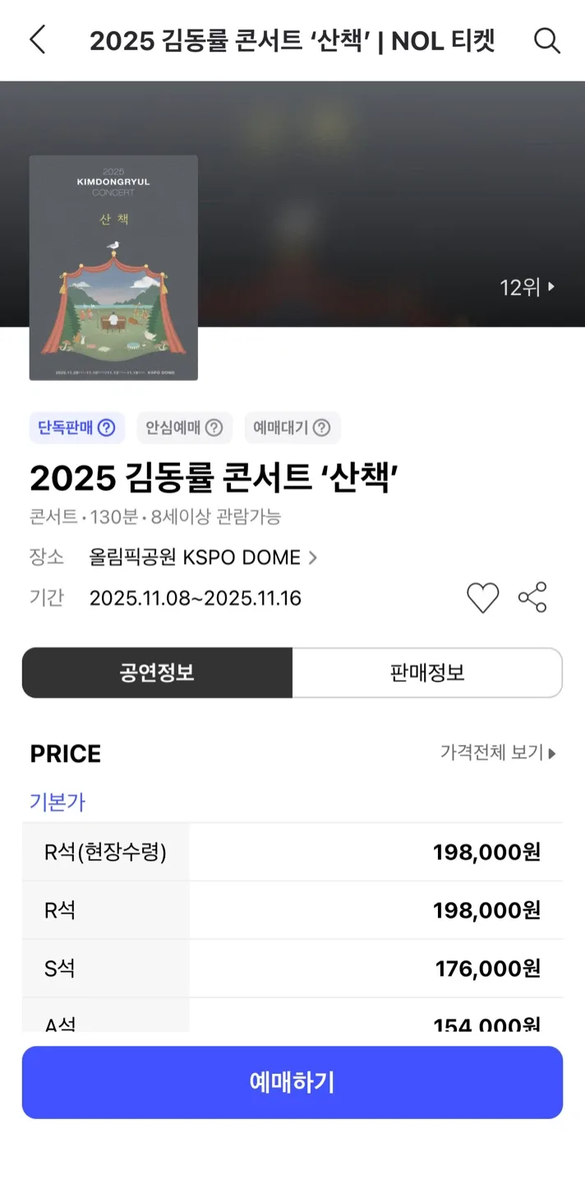Tap the chevron next to KSPO DOME
585x1184 pixels.
312,557
